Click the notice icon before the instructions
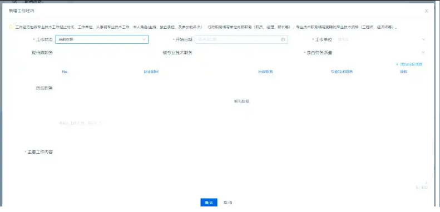 pos(11,27)
